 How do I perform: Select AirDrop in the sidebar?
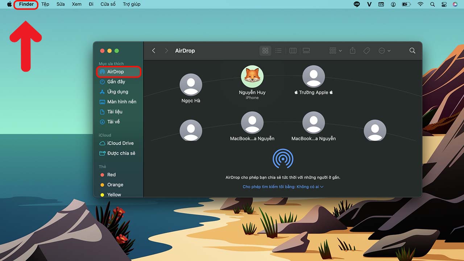pos(119,72)
